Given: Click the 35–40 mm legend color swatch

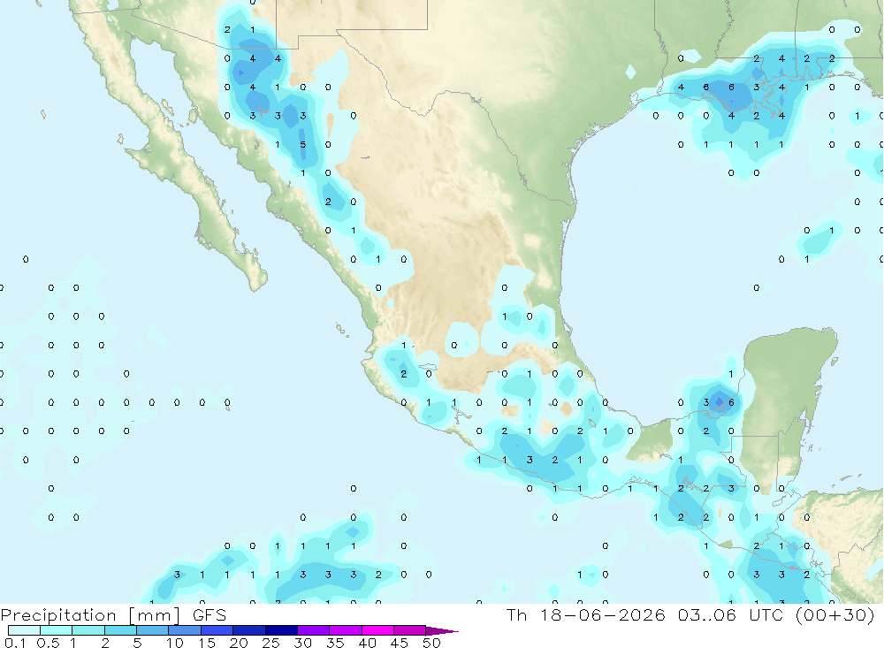Looking at the screenshot, I should pyautogui.click(x=346, y=630).
